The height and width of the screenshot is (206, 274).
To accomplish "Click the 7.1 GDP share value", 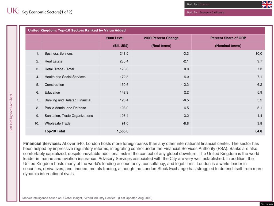I will 260,77.
